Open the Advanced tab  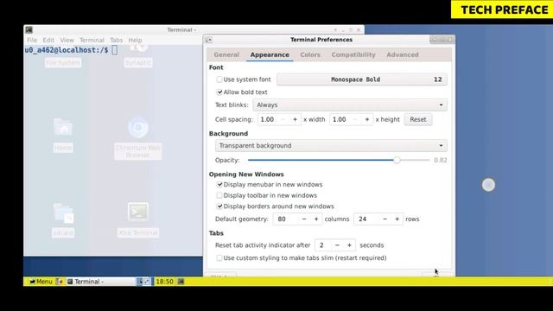click(403, 54)
